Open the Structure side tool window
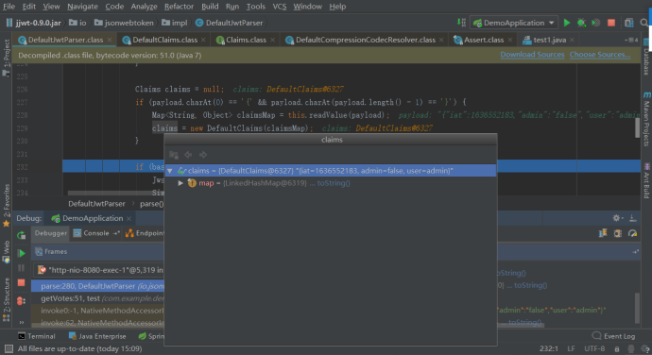This screenshot has height=355, width=652. click(7, 299)
